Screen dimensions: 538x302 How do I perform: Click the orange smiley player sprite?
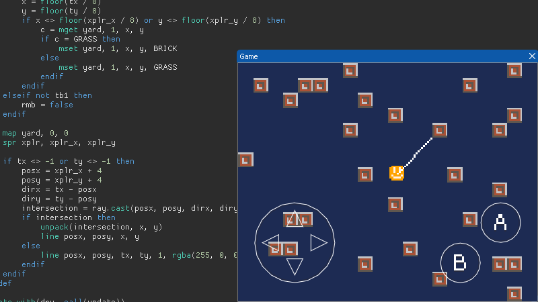396,173
